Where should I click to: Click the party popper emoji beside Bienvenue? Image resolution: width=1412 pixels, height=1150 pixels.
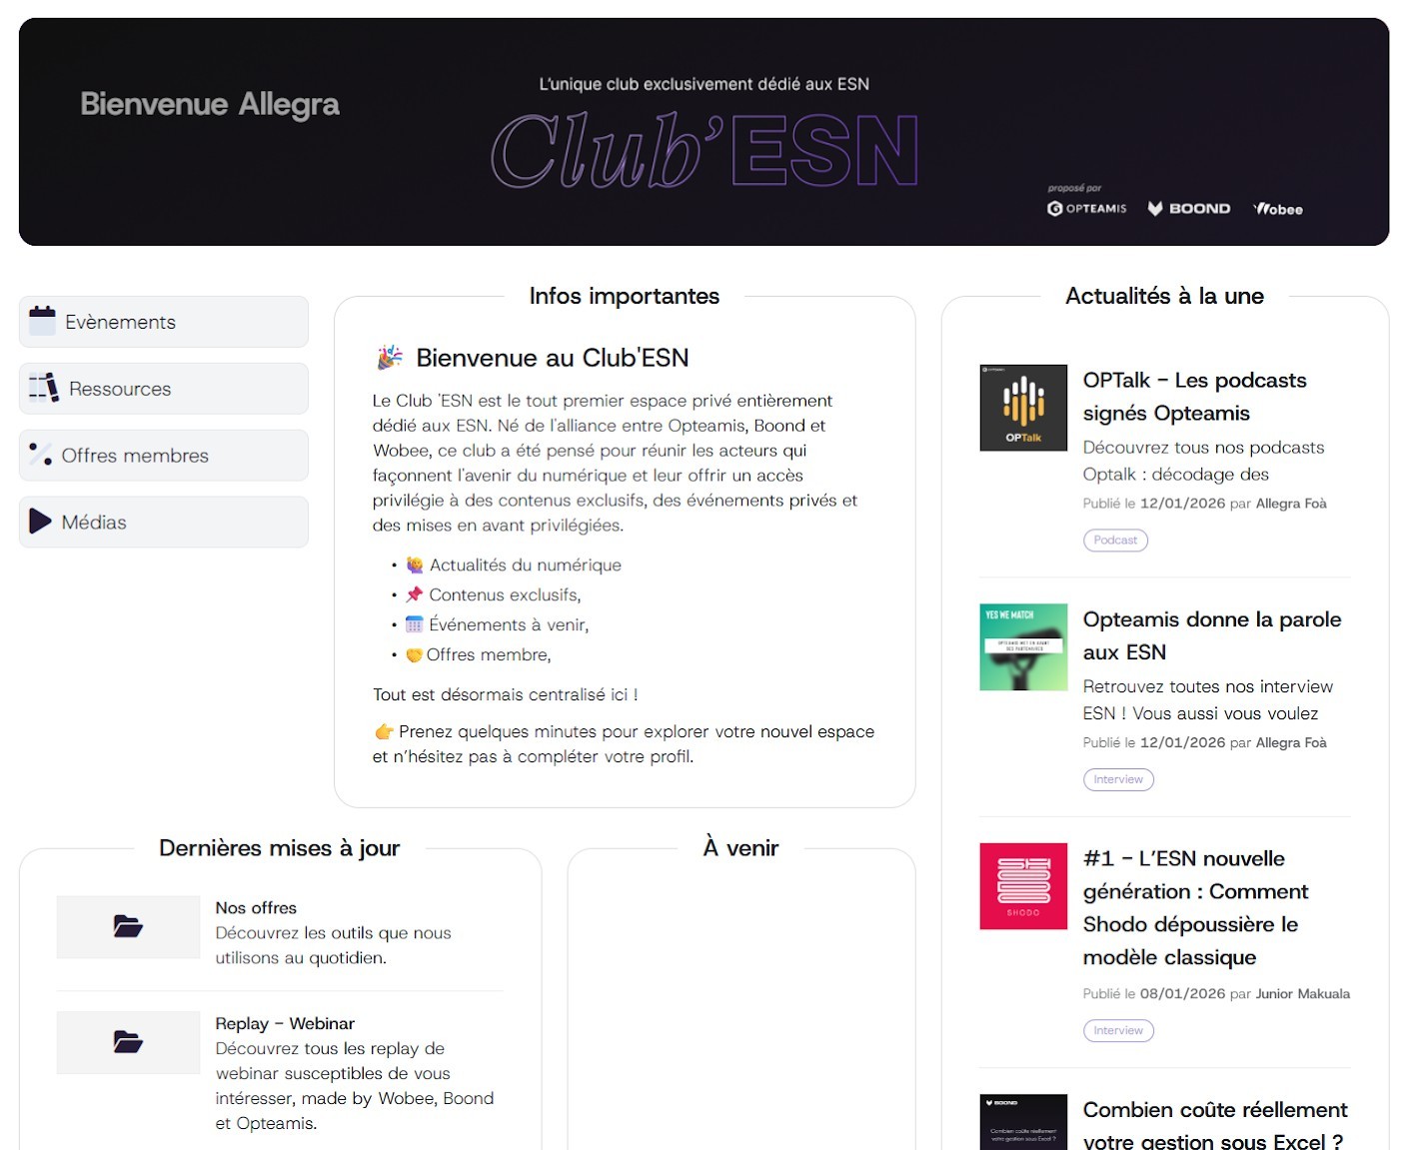coord(390,357)
